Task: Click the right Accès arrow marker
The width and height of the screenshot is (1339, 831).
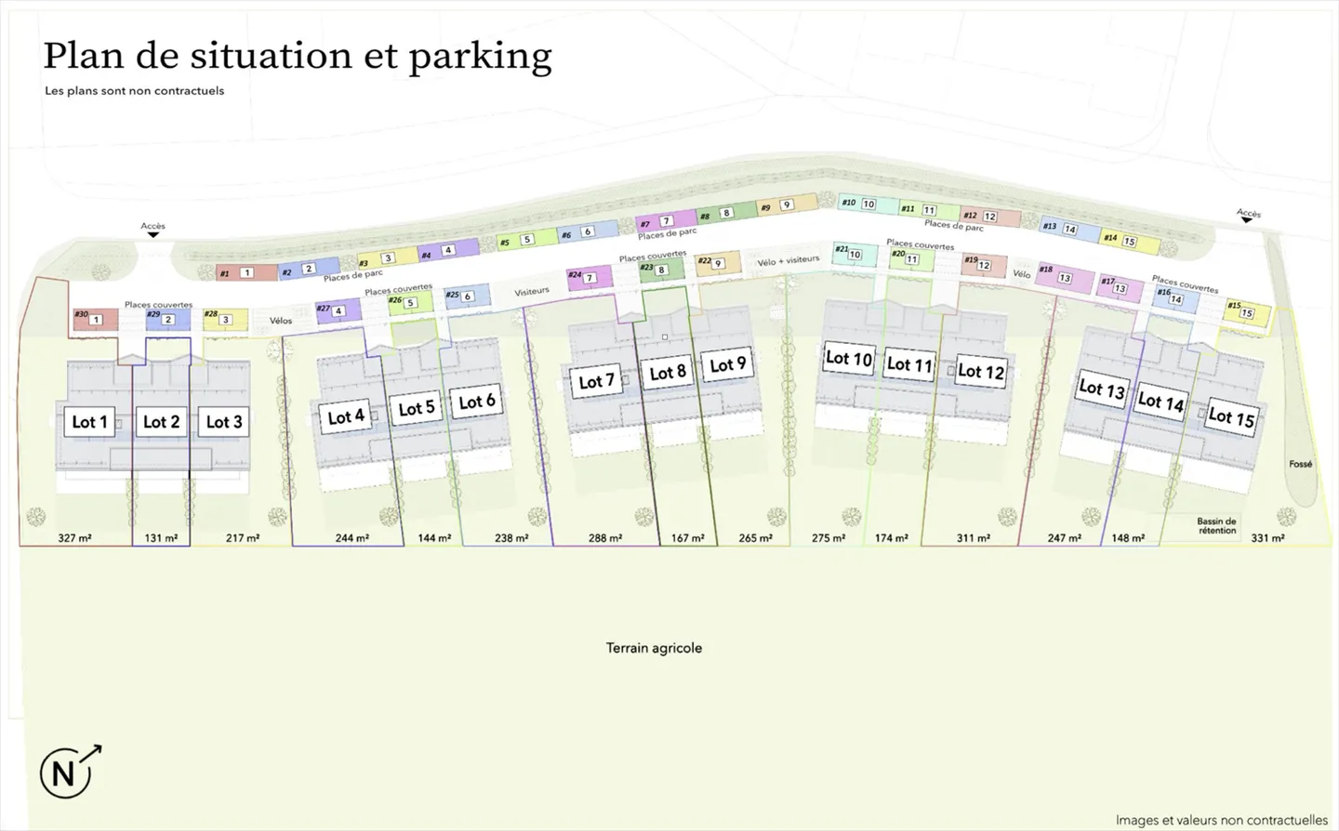Action: 1247,220
